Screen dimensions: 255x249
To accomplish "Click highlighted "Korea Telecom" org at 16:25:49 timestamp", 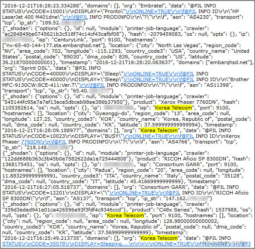I will pos(159,238).
